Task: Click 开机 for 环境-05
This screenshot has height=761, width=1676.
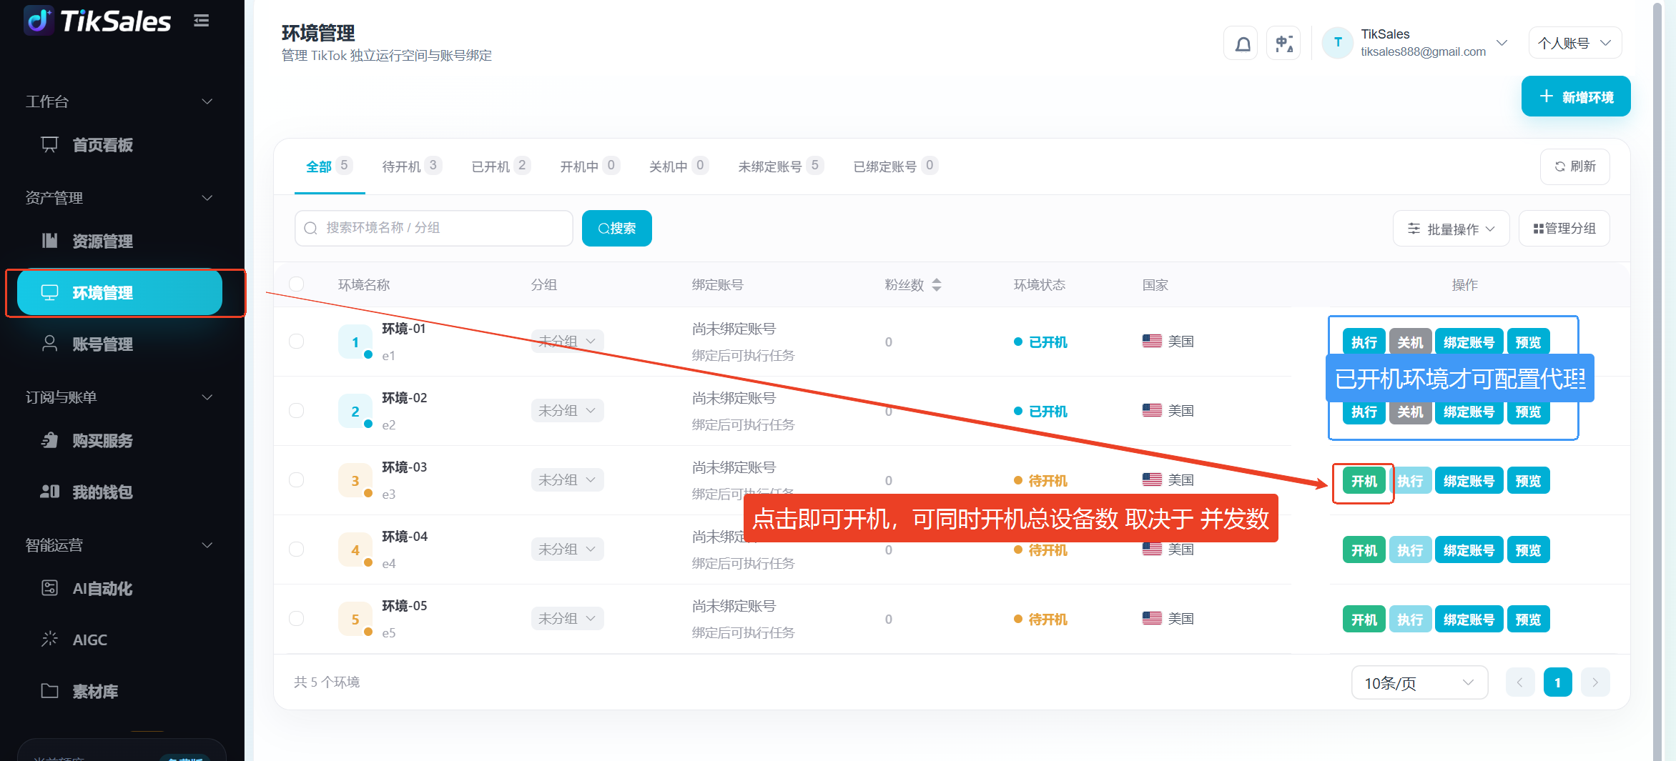Action: coord(1364,620)
